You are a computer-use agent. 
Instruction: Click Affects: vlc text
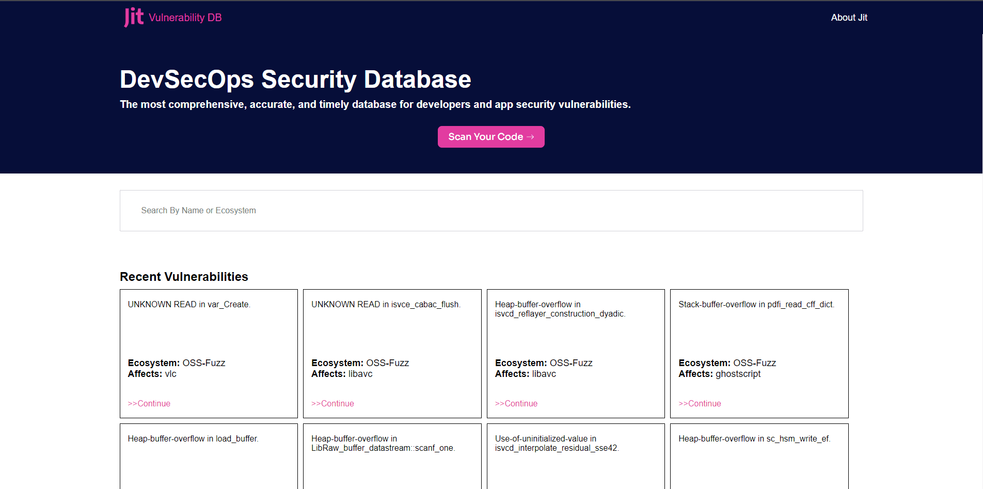coord(152,374)
